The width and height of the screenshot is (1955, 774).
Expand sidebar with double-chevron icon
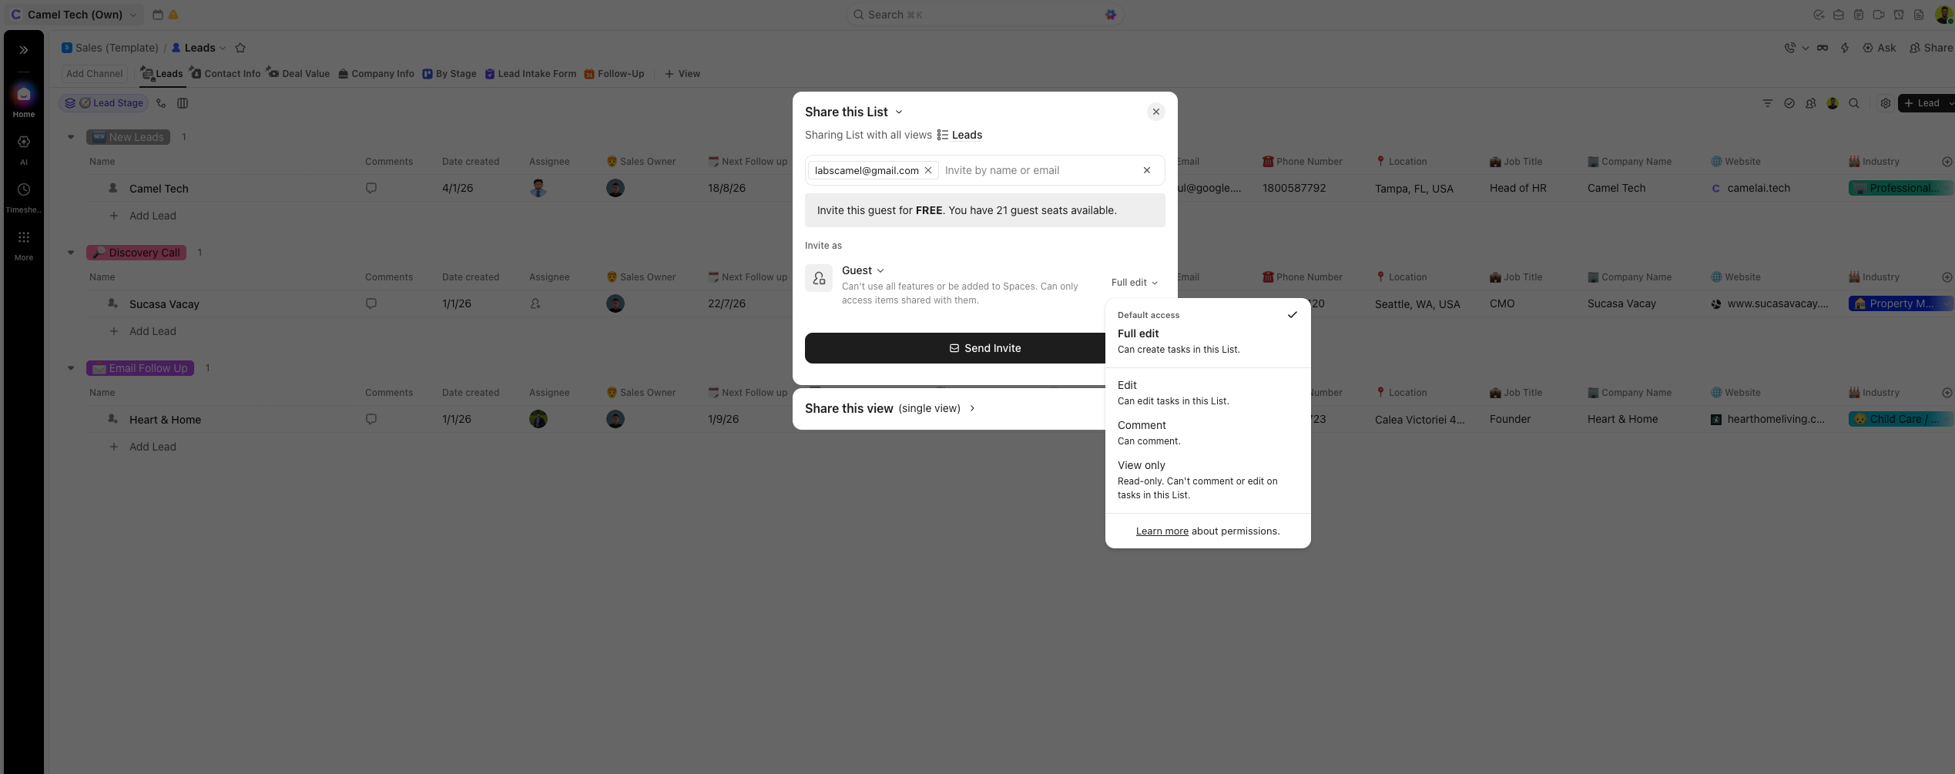click(24, 50)
